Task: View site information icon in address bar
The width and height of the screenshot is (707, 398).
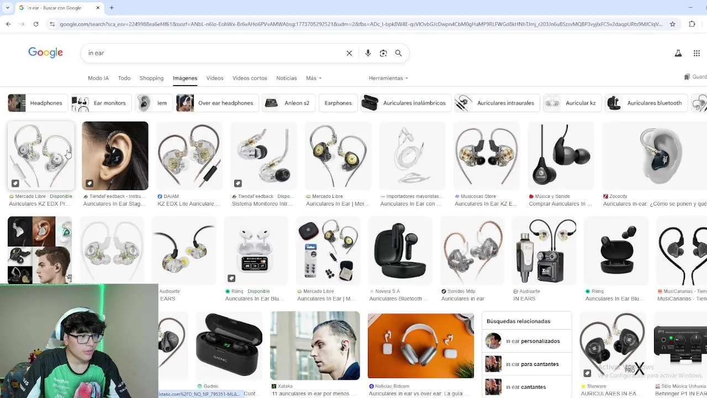Action: tap(52, 24)
